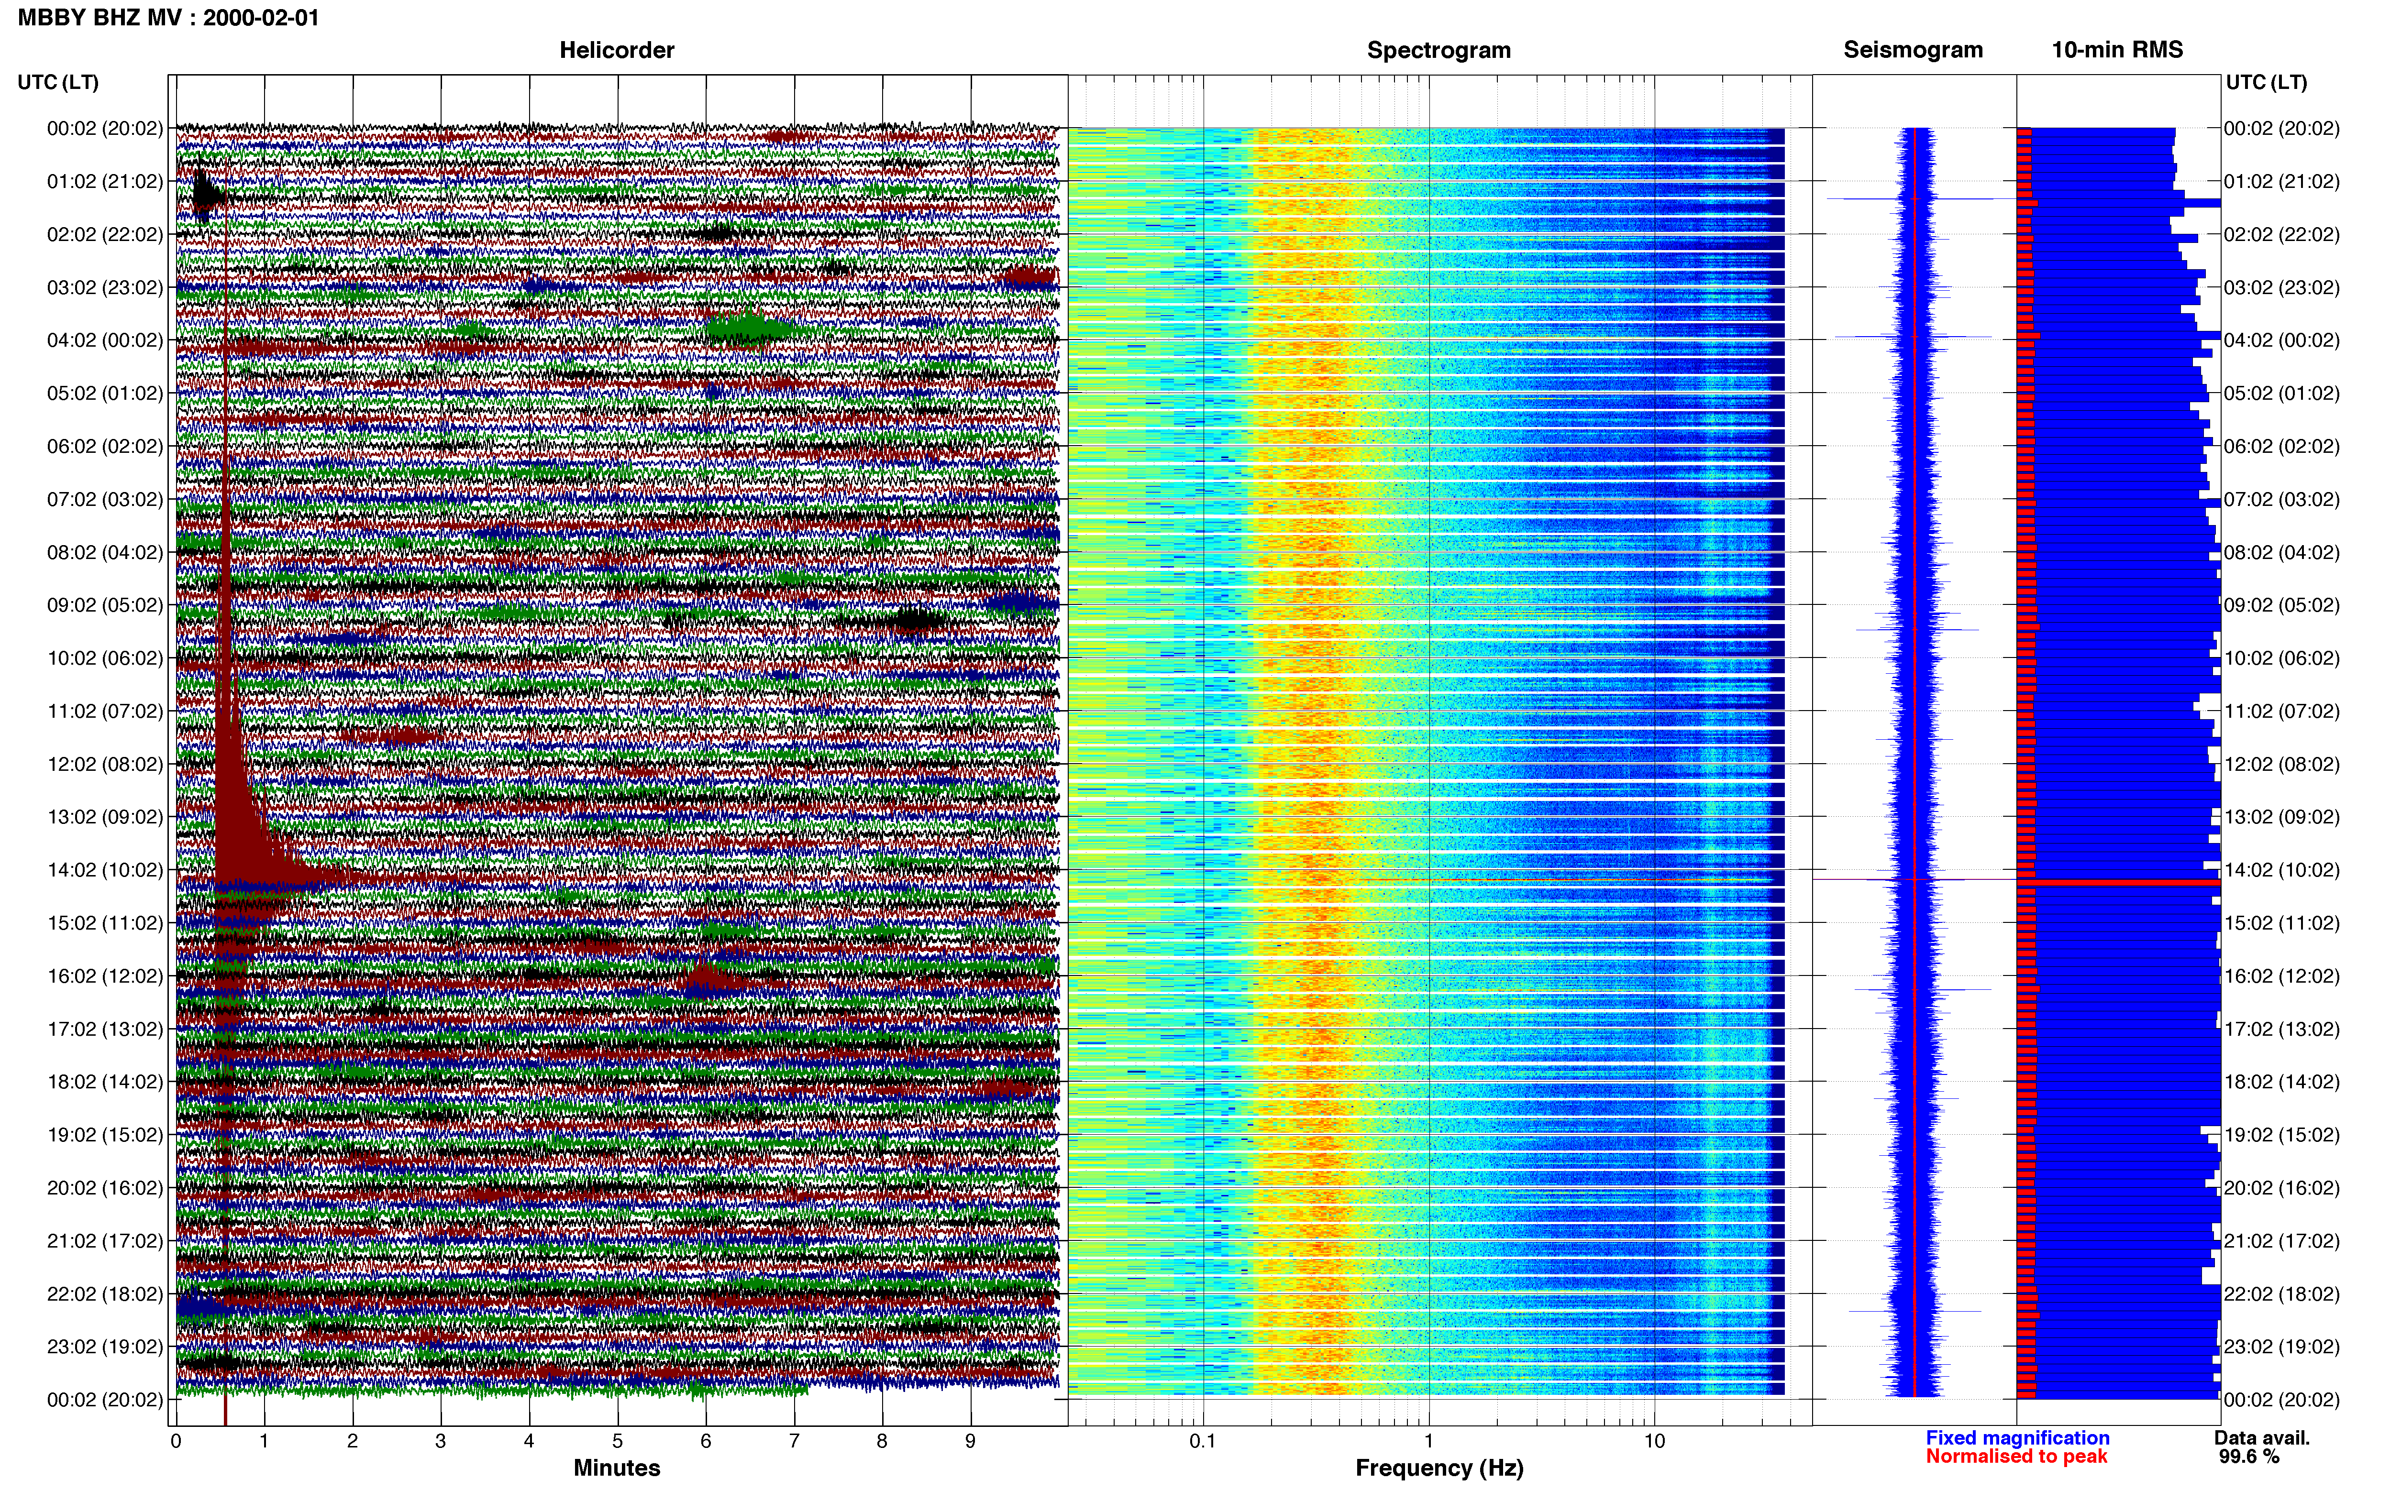
Task: Select the left time label '14:02 (10:02)'
Action: 105,871
